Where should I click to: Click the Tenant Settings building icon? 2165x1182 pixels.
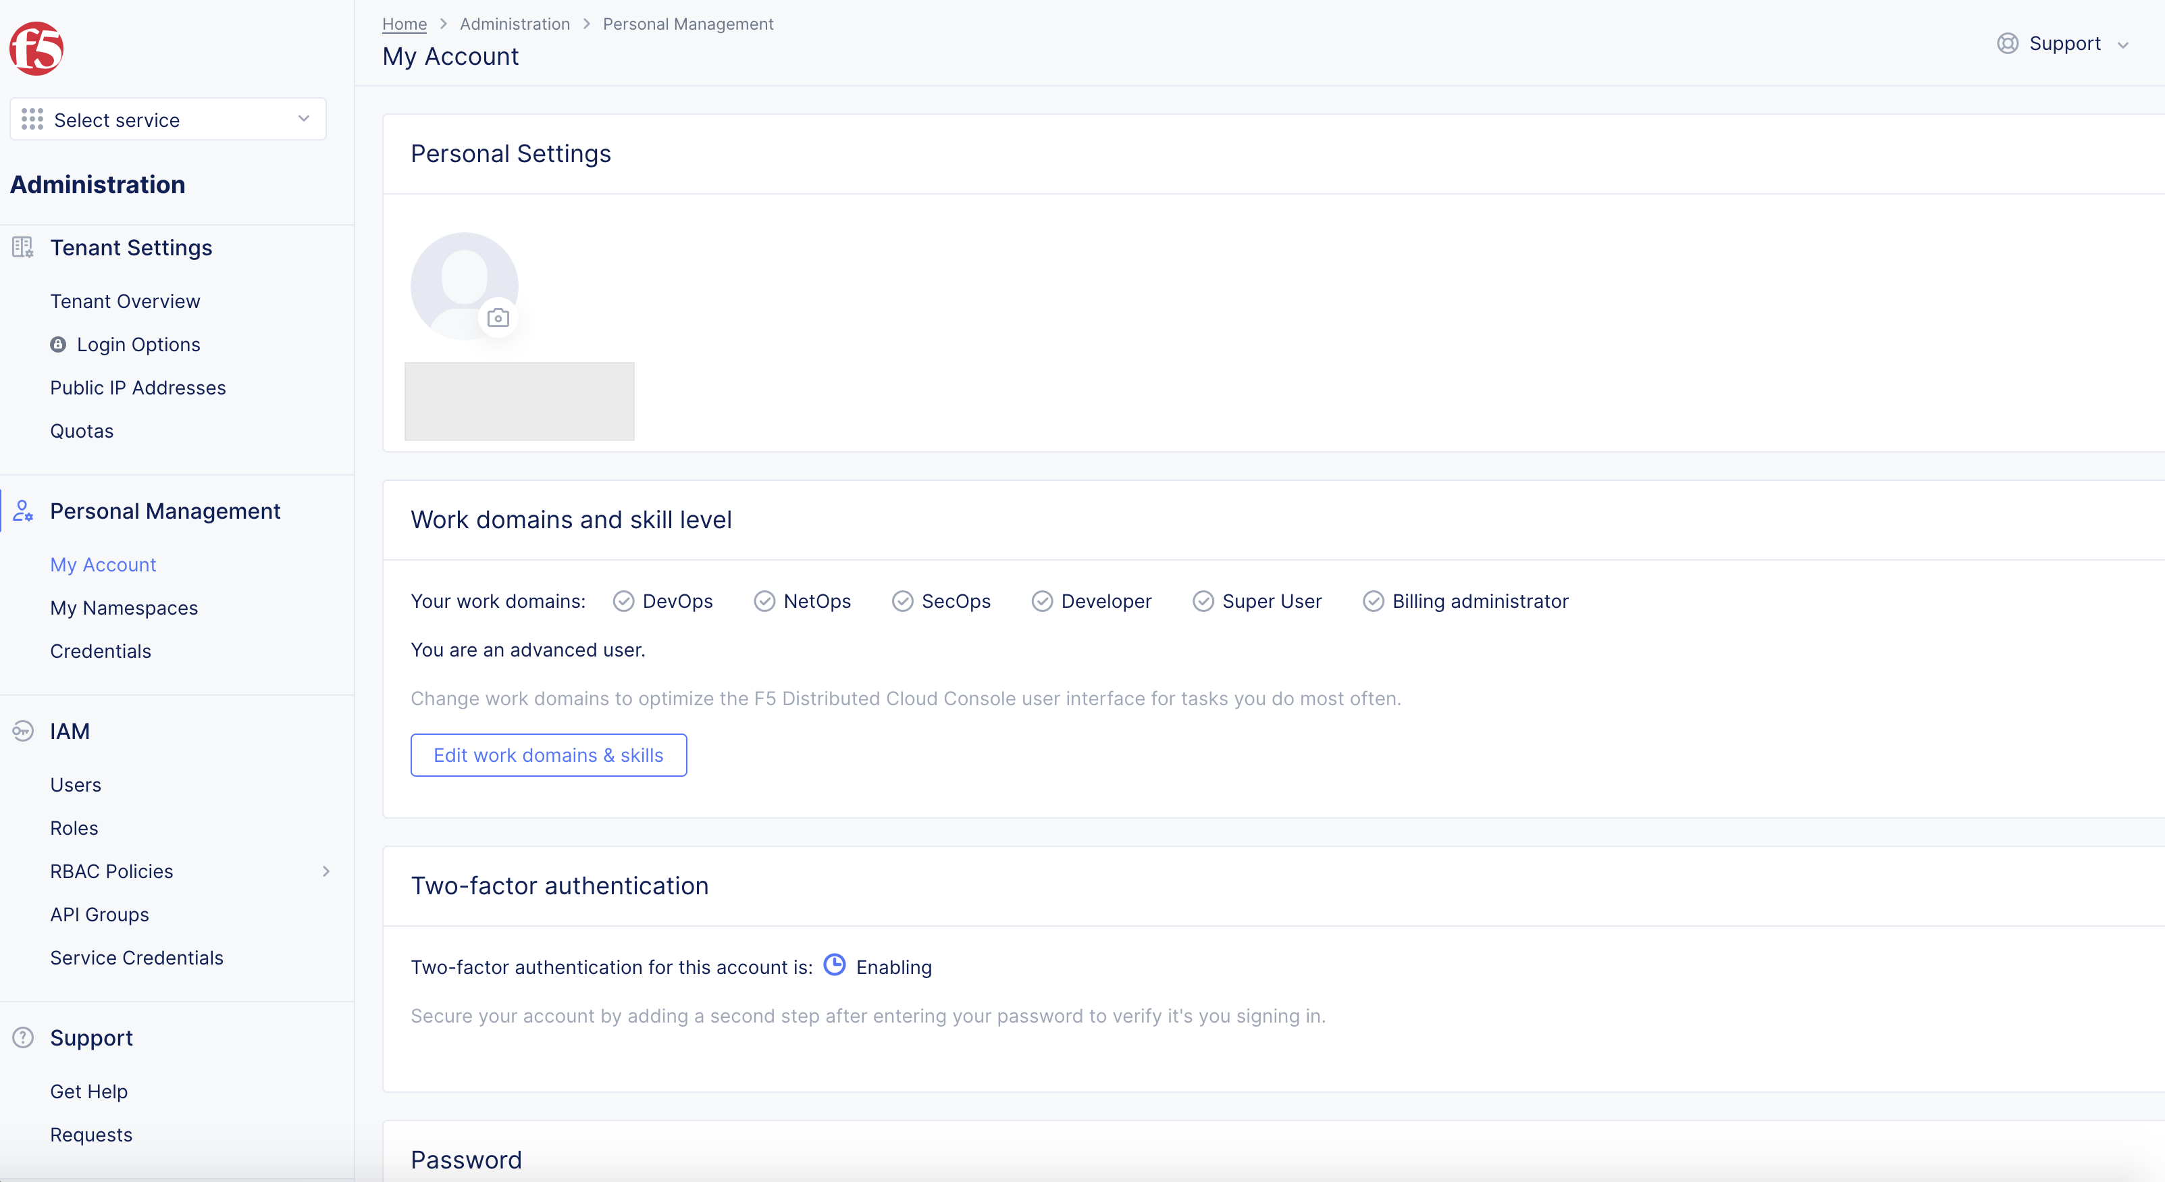[22, 247]
